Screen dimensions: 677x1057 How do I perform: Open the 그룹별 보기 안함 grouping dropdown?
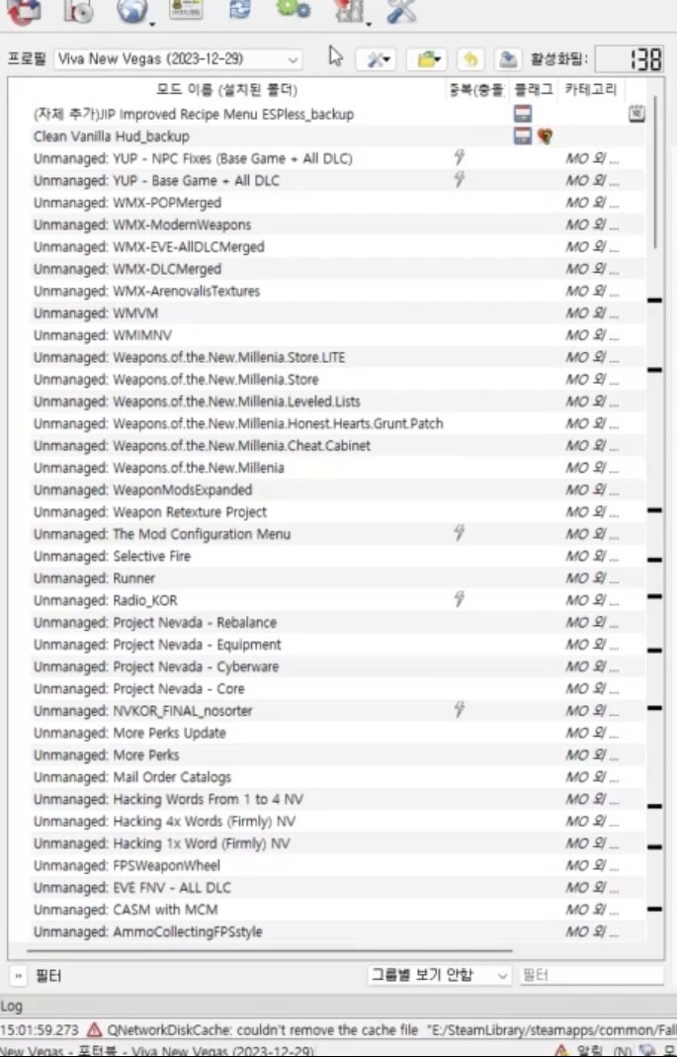[x=440, y=975]
